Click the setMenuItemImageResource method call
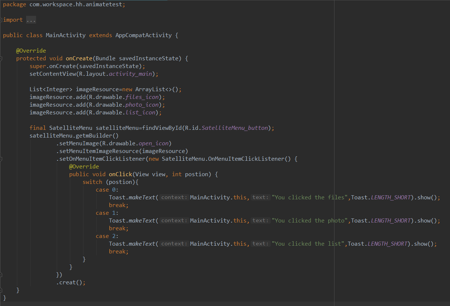The width and height of the screenshot is (450, 306). pos(99,151)
